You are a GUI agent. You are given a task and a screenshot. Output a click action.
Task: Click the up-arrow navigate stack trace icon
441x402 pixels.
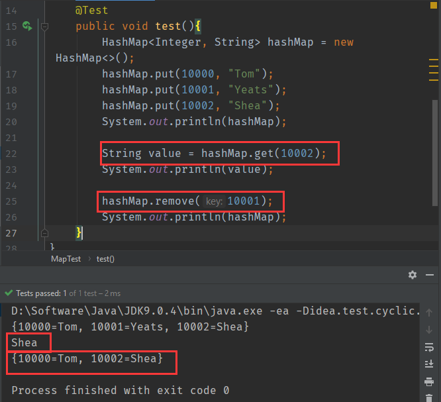coord(429,313)
